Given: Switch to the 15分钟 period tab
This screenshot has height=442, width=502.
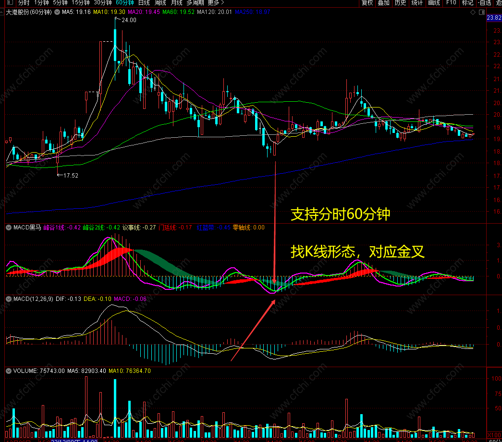Looking at the screenshot, I should (81, 3).
